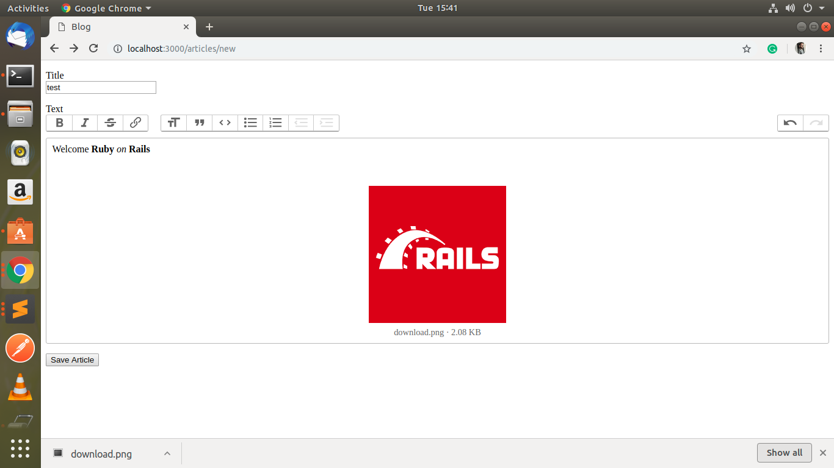Click the redo icon in editor toolbar
This screenshot has width=834, height=468.
816,123
